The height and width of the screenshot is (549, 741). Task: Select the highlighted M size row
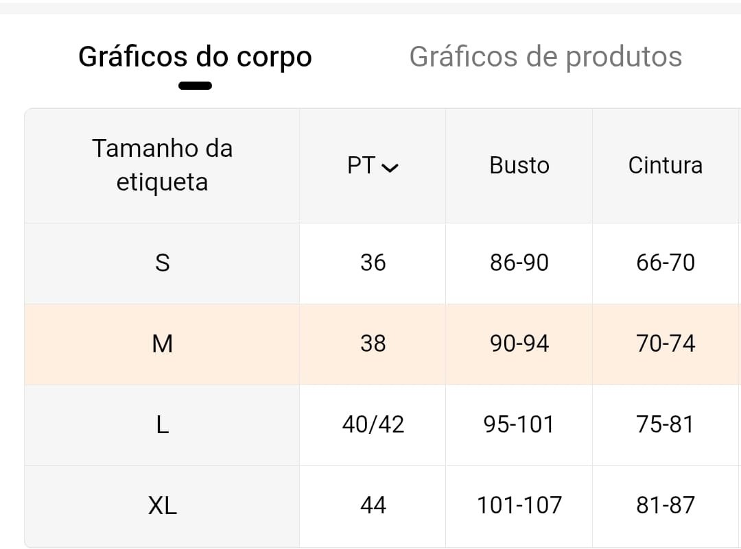[162, 343]
